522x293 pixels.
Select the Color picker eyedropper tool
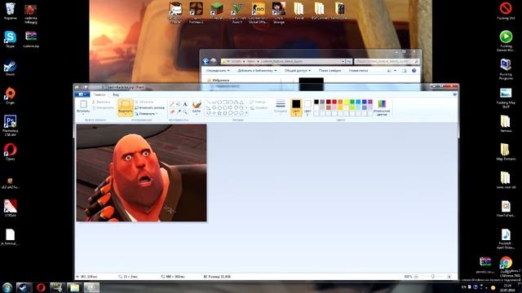click(x=179, y=112)
